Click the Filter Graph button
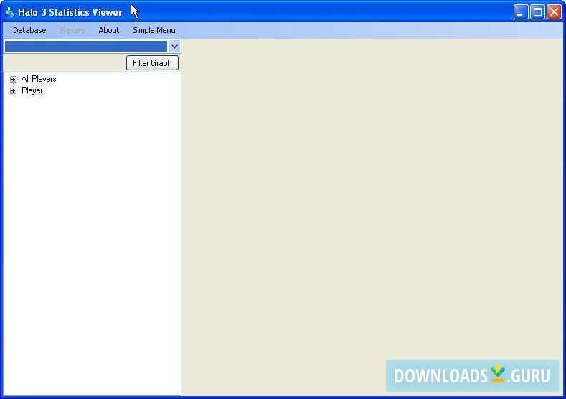Viewport: 566px width, 399px height. click(x=152, y=63)
